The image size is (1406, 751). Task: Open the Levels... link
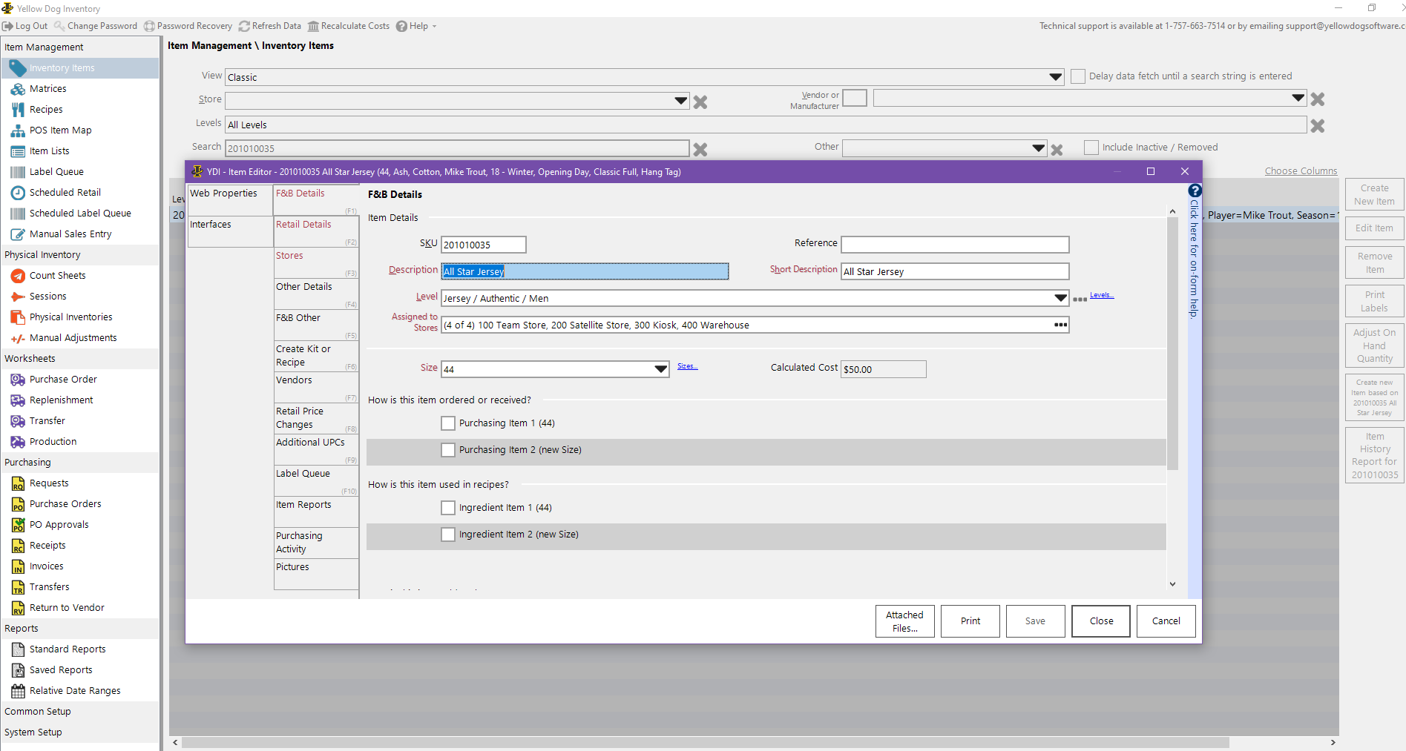pyautogui.click(x=1102, y=295)
